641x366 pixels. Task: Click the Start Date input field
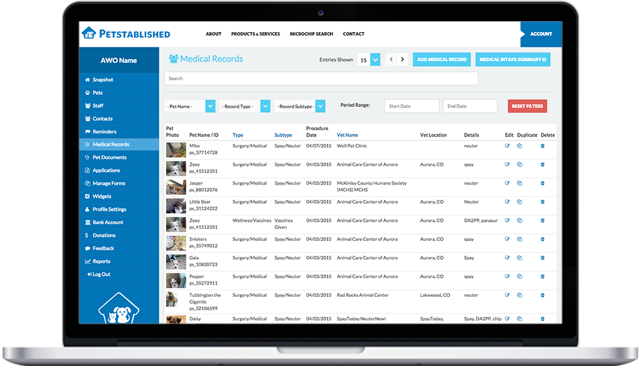(412, 106)
